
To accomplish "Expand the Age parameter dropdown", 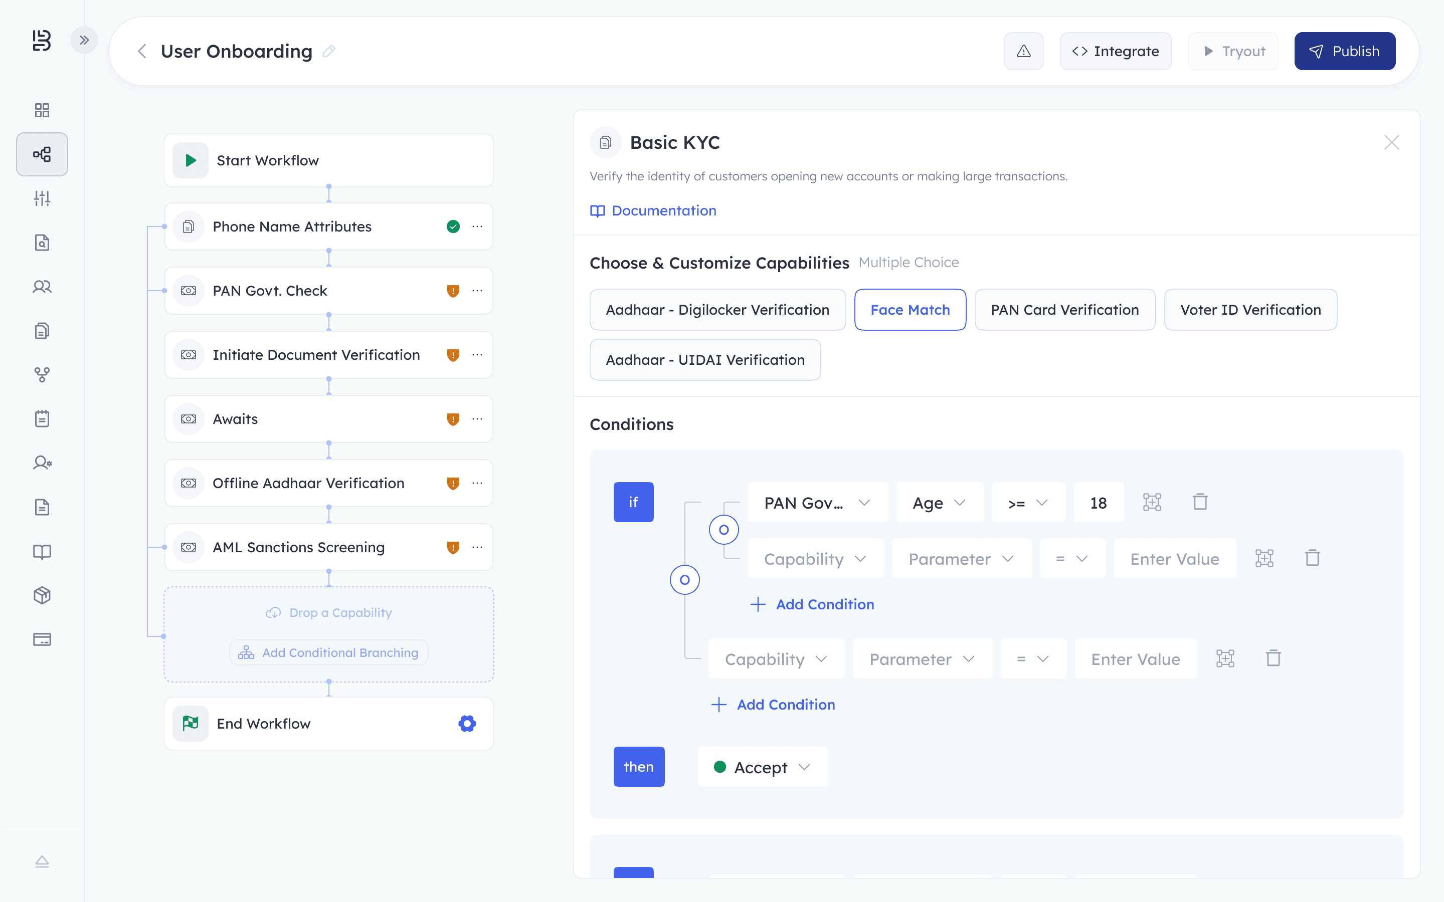I will pyautogui.click(x=939, y=502).
